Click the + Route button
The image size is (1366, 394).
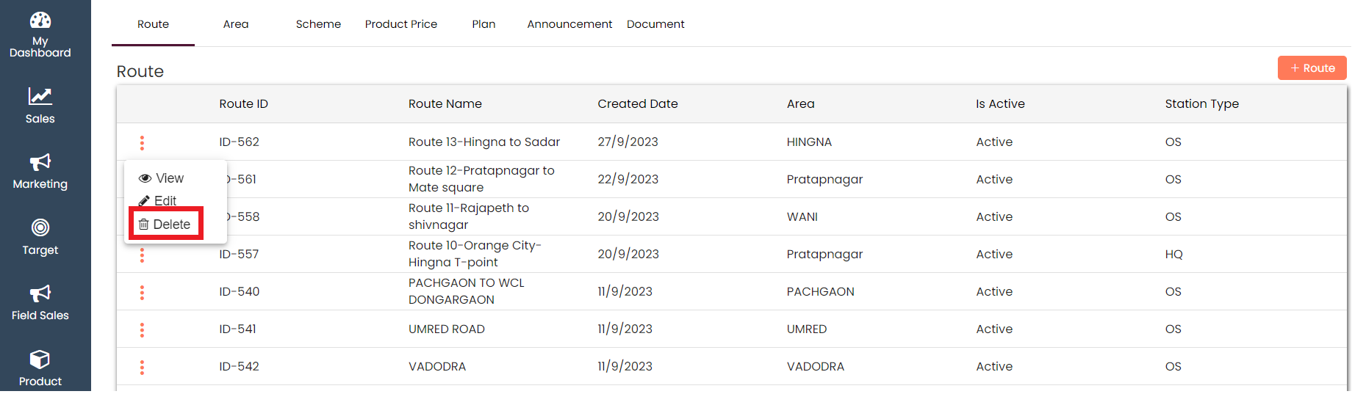[1312, 68]
